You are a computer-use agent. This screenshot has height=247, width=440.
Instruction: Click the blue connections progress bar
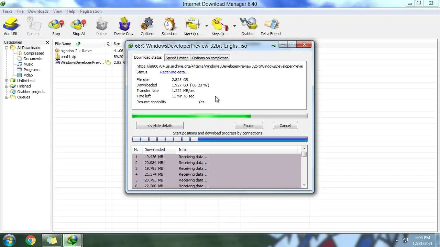[219, 139]
